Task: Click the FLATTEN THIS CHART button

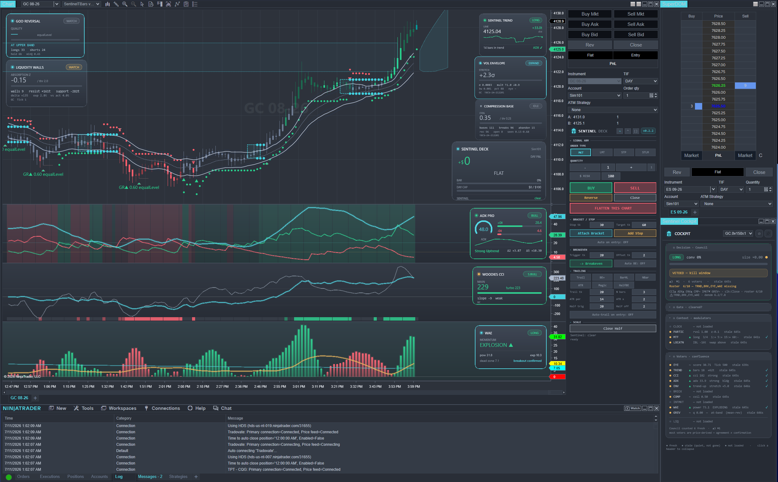Action: point(613,208)
